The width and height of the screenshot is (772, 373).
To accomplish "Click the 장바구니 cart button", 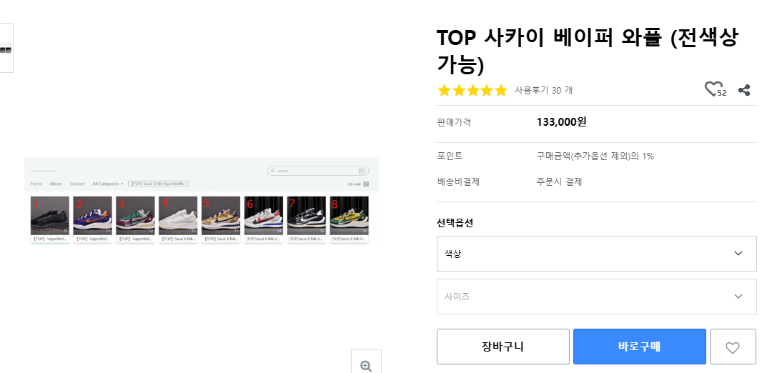I will click(x=503, y=347).
